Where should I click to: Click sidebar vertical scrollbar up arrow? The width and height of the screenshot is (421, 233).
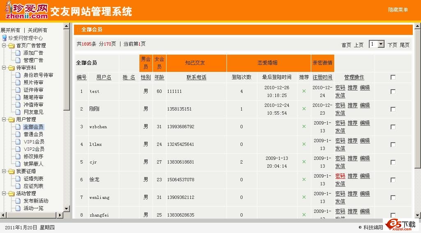coord(67,26)
